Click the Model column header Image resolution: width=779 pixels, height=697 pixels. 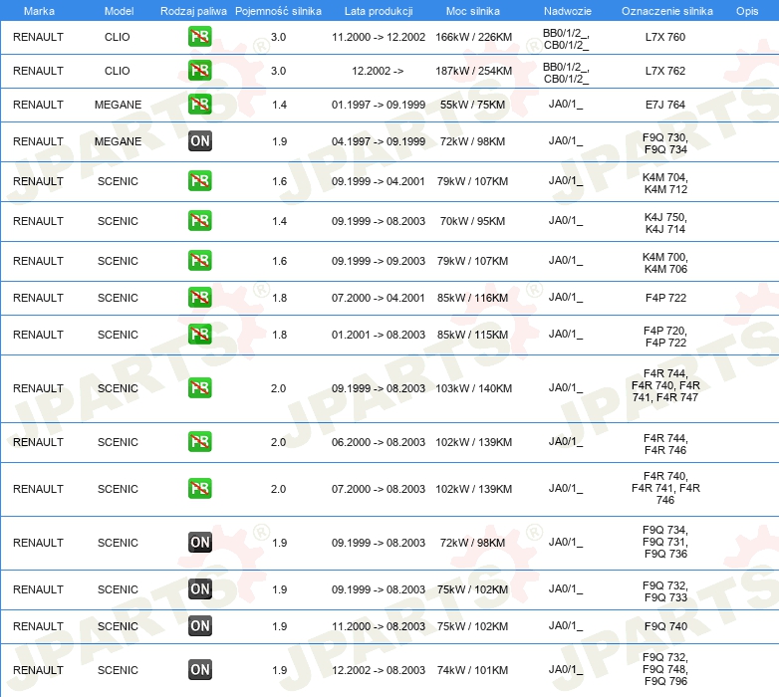[119, 11]
